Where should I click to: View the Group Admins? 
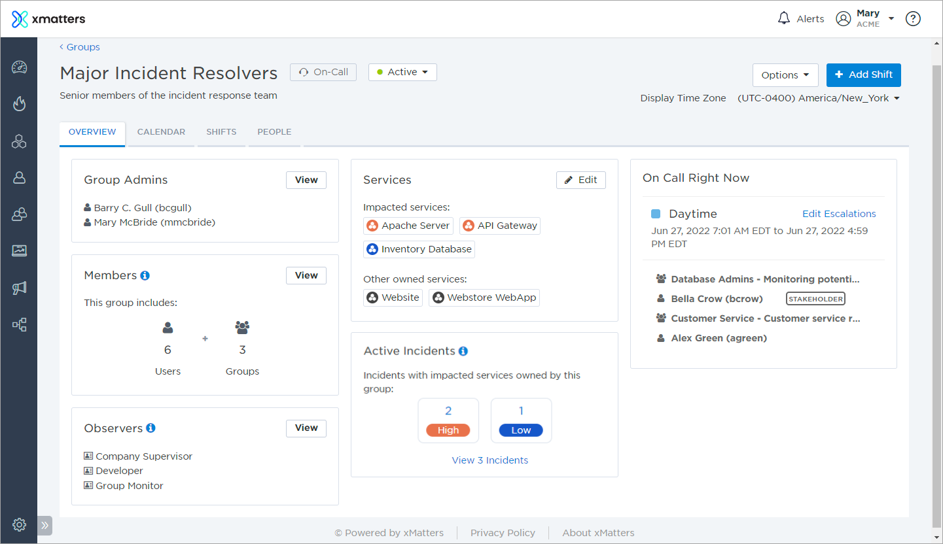306,180
